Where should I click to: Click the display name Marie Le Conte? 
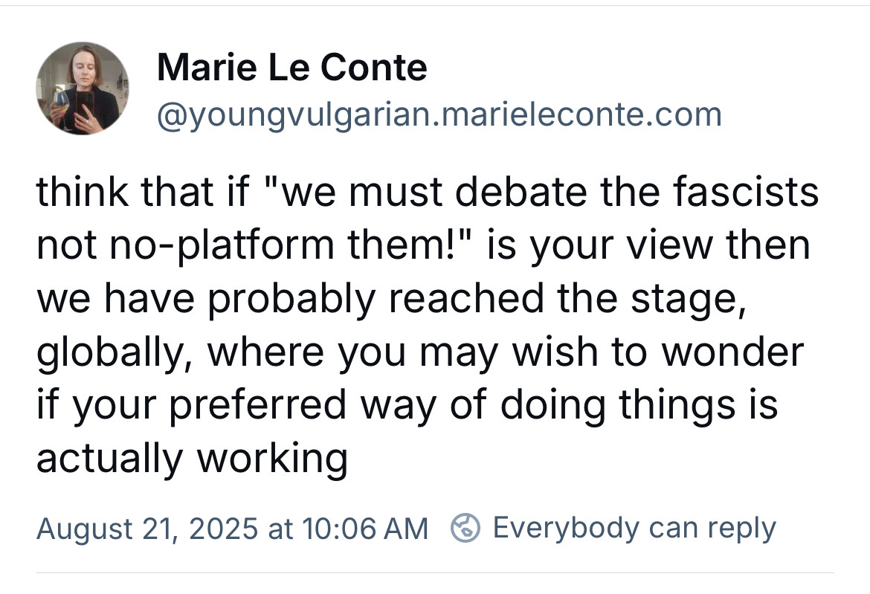pyautogui.click(x=291, y=67)
